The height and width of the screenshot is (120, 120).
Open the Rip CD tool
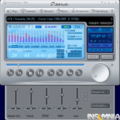click(12, 11)
